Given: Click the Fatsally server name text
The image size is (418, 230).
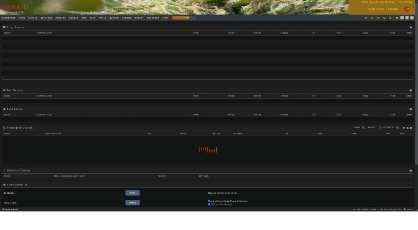Looking at the screenshot, I should coord(393,9).
